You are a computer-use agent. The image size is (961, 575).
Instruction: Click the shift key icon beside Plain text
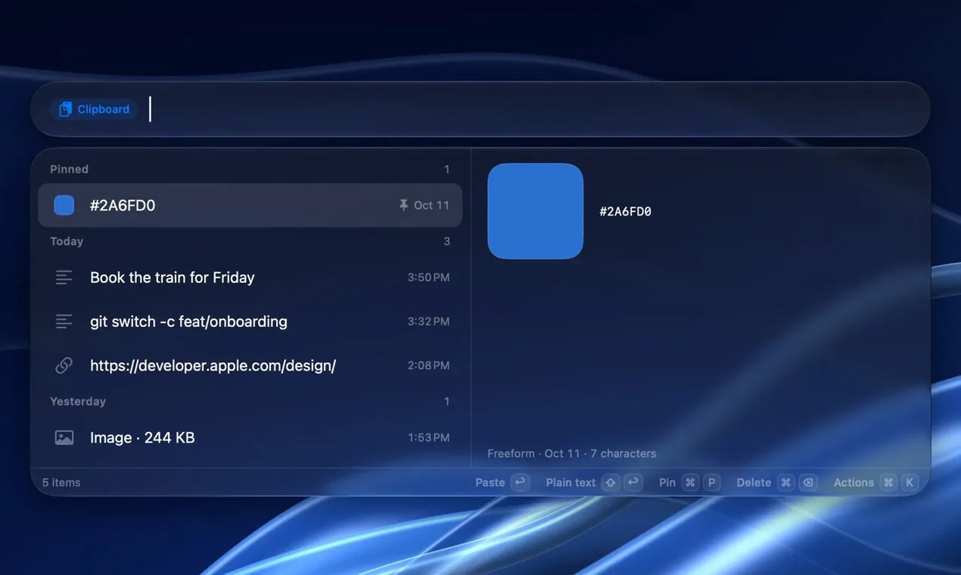click(611, 482)
